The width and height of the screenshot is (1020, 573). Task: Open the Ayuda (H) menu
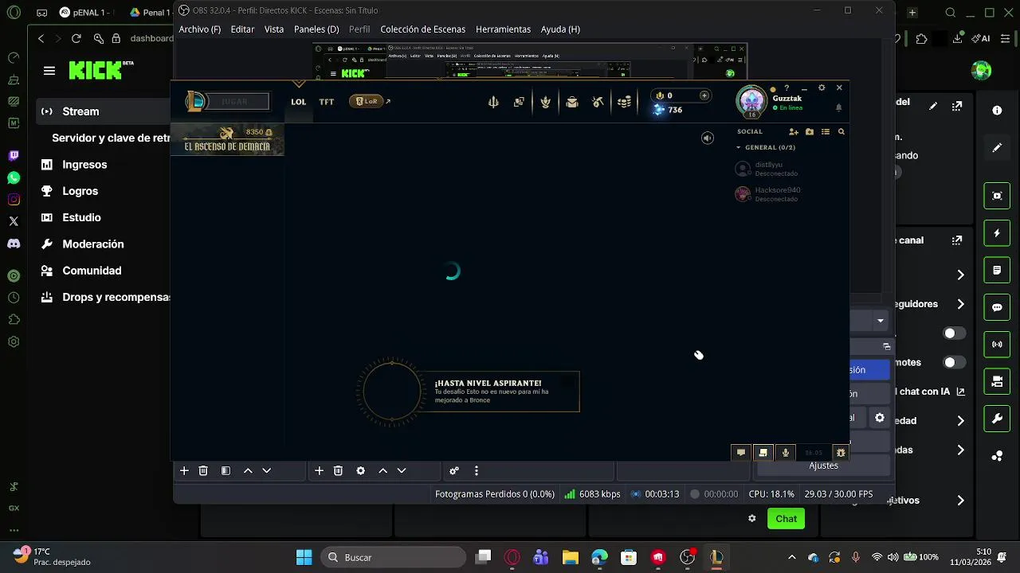pos(560,29)
